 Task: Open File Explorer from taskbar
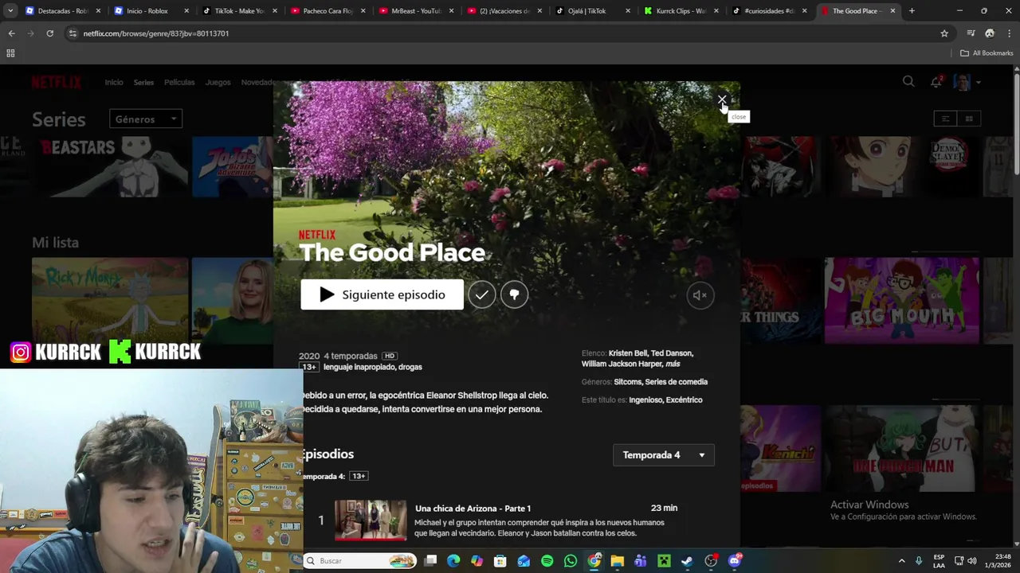point(617,561)
